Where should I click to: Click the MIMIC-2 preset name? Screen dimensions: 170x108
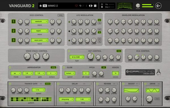click(53, 6)
